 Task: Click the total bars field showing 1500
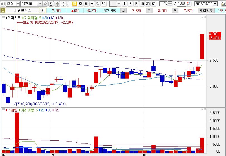click(x=181, y=4)
